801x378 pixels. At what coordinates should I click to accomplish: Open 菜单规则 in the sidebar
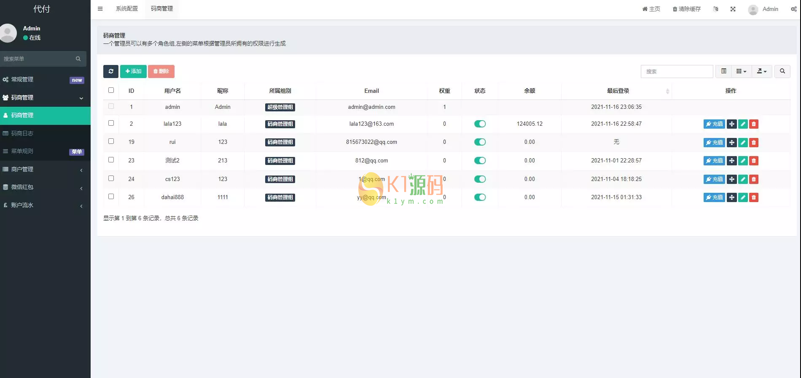pos(45,151)
